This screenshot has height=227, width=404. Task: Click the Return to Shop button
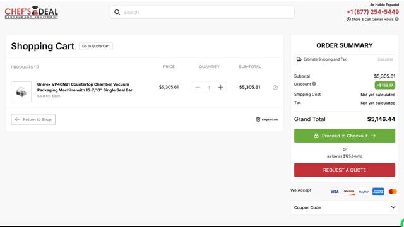click(x=33, y=119)
